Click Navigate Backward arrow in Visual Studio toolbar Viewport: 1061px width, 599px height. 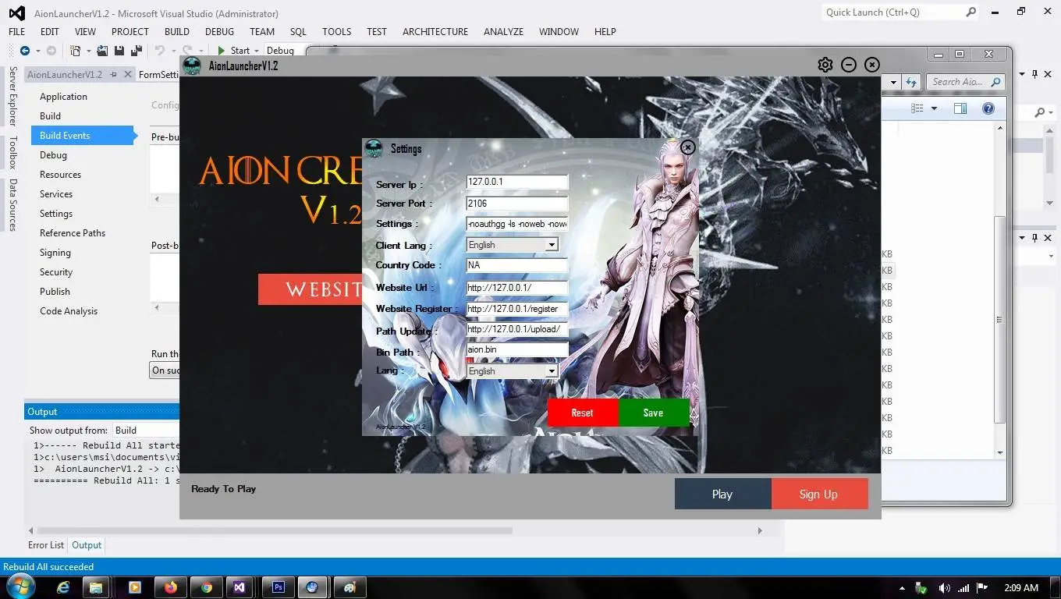pyautogui.click(x=25, y=51)
